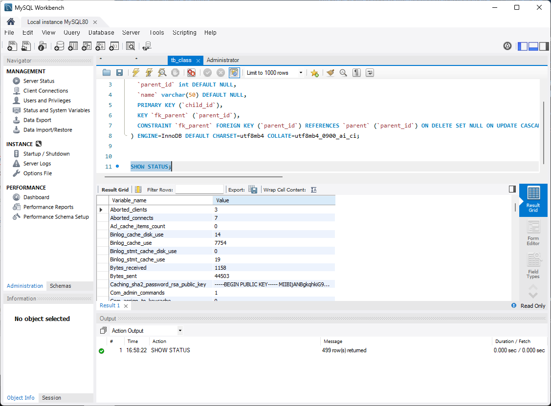The image size is (551, 406).
Task: Toggle the result set side panel icon
Action: coord(512,189)
